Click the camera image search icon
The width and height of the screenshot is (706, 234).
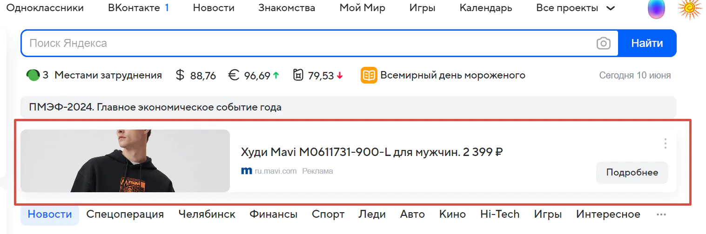(603, 44)
